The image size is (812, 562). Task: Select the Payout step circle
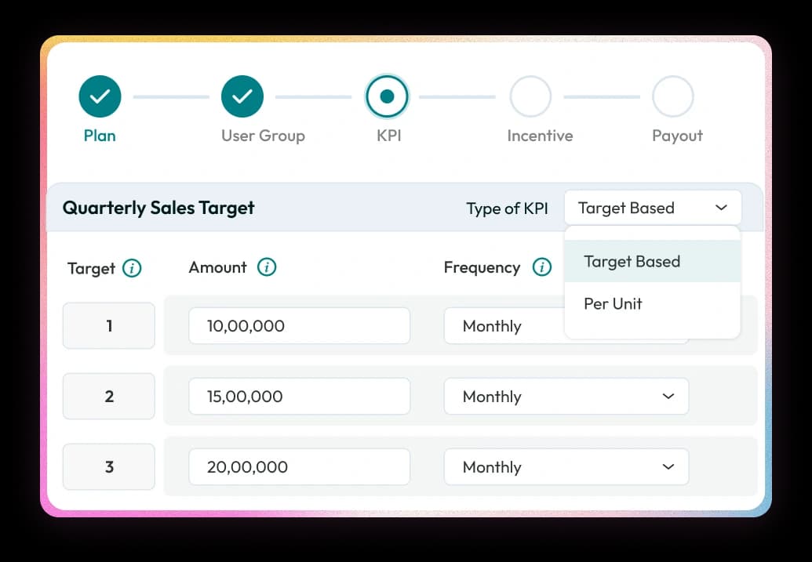tap(672, 96)
